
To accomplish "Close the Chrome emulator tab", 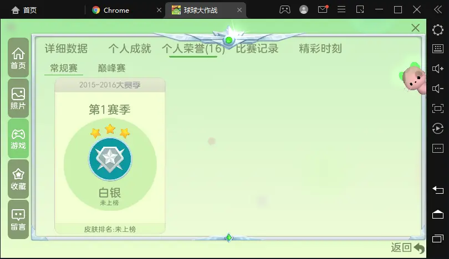I will 159,11.
